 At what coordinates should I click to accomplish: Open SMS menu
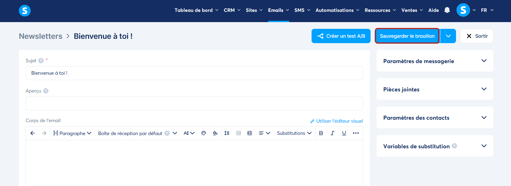[x=302, y=10]
